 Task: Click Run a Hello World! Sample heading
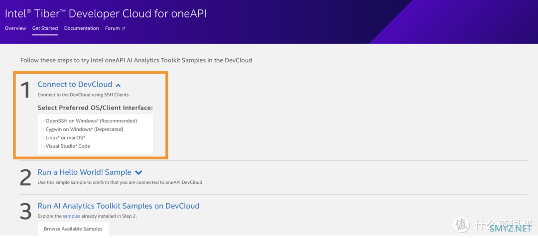pos(84,172)
